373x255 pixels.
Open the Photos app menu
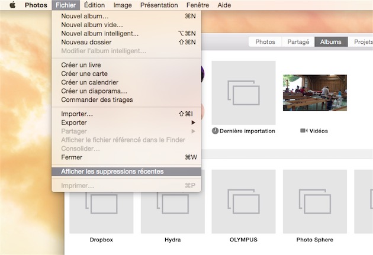pos(36,5)
